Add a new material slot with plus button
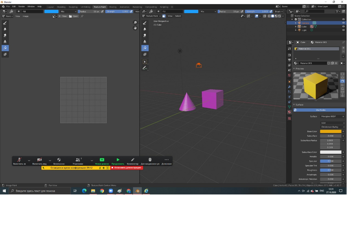Image resolution: width=351 pixels, height=229 pixels. pos(343,48)
